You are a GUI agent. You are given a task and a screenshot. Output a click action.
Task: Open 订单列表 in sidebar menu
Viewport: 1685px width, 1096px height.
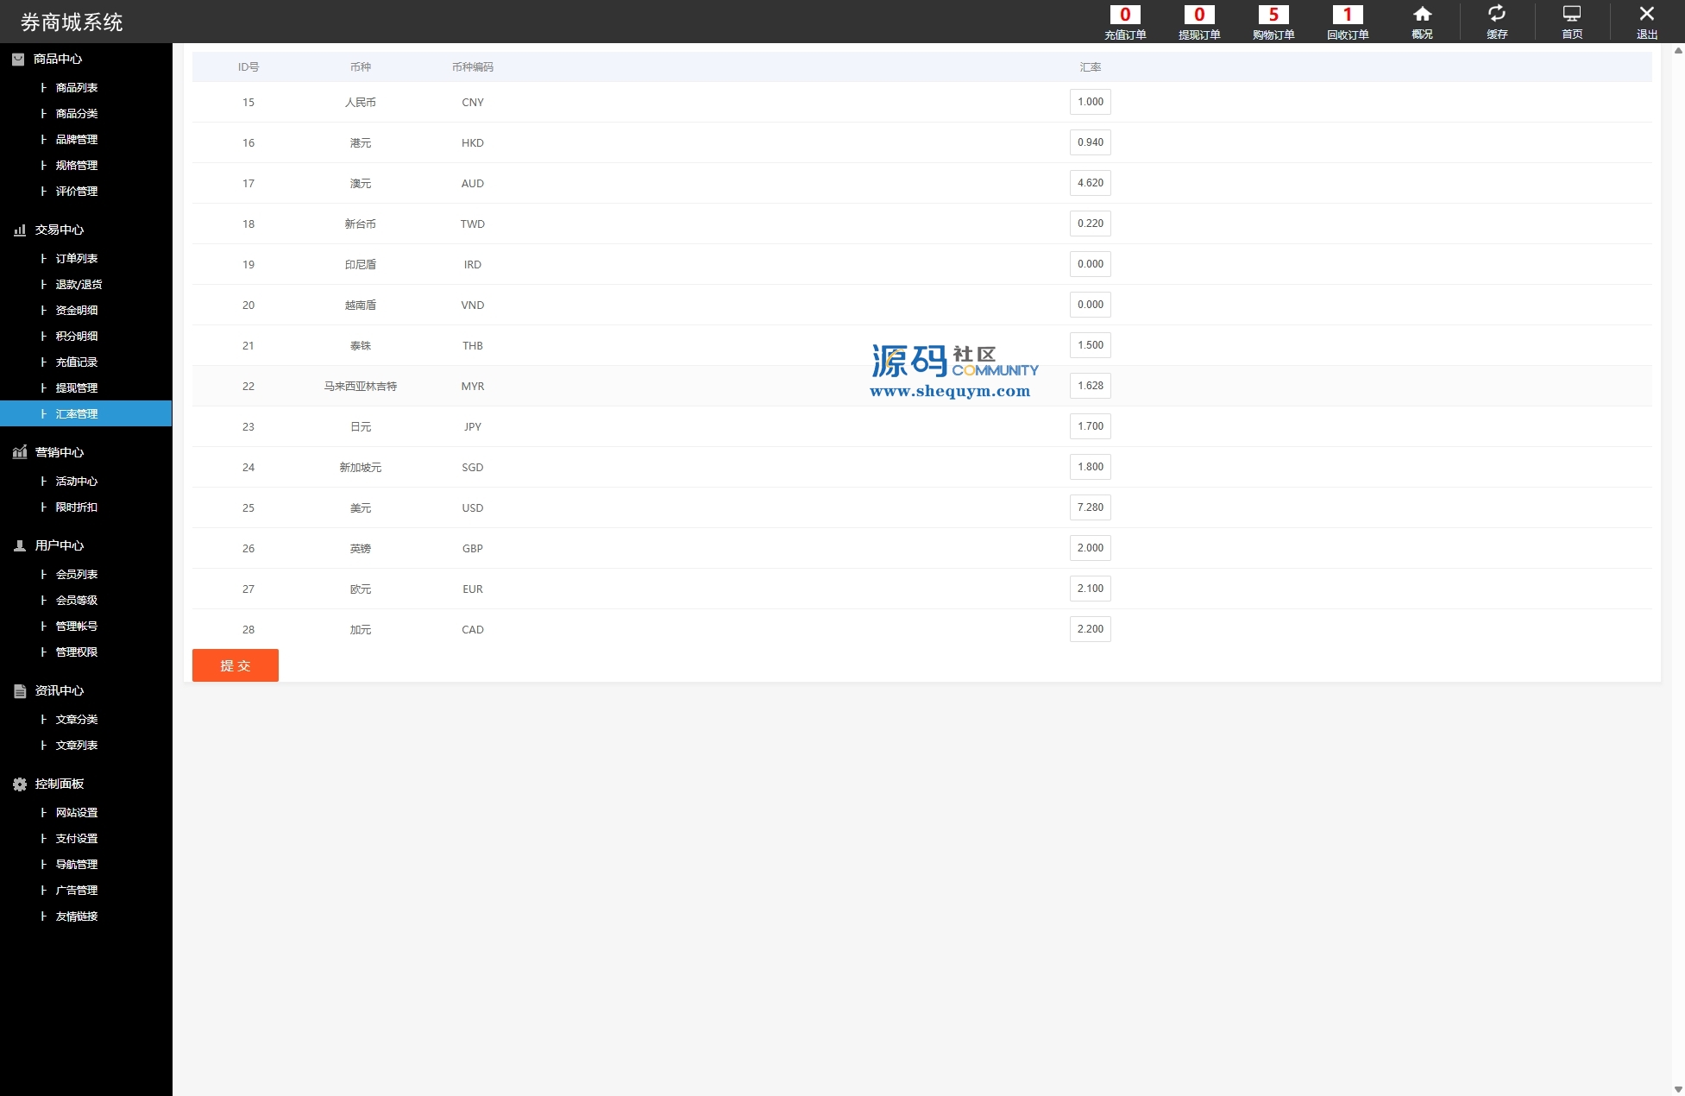pos(77,258)
